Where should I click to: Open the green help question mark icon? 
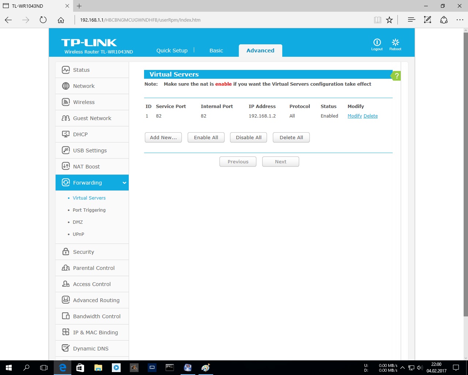(396, 76)
